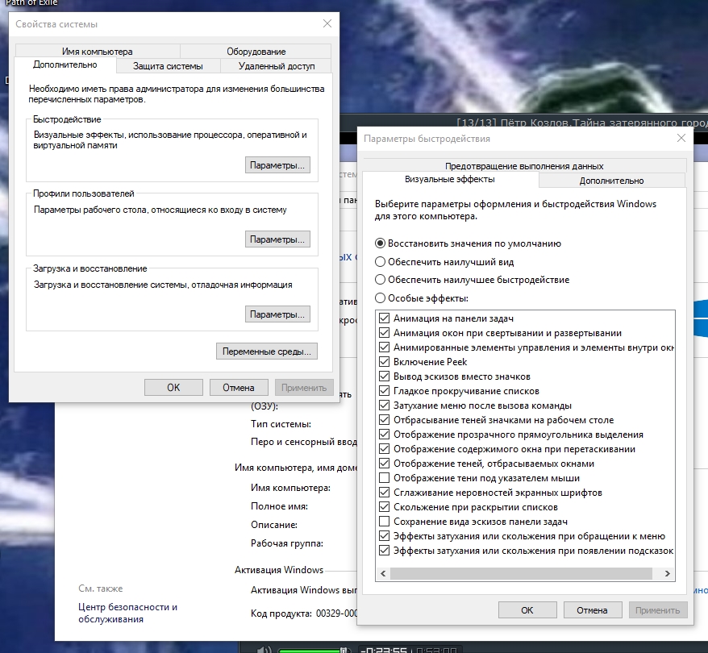Toggle Включение Peek checkbox
The height and width of the screenshot is (653, 708).
click(x=385, y=362)
